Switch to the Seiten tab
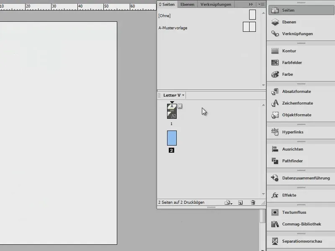Viewport: 335px width, 251px height. pyautogui.click(x=167, y=4)
